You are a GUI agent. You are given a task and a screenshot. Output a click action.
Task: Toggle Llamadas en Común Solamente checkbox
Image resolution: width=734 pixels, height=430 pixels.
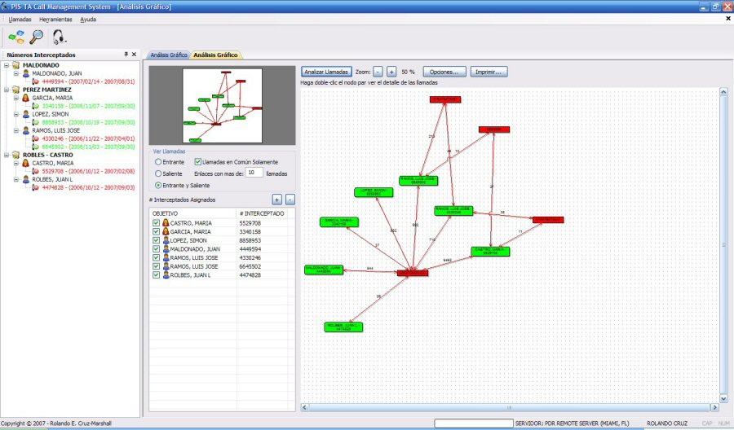click(x=198, y=162)
